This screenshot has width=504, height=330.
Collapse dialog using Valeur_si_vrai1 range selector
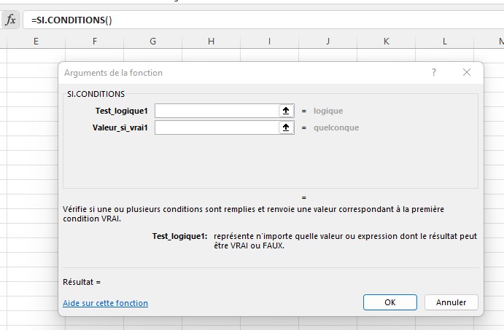coord(286,127)
